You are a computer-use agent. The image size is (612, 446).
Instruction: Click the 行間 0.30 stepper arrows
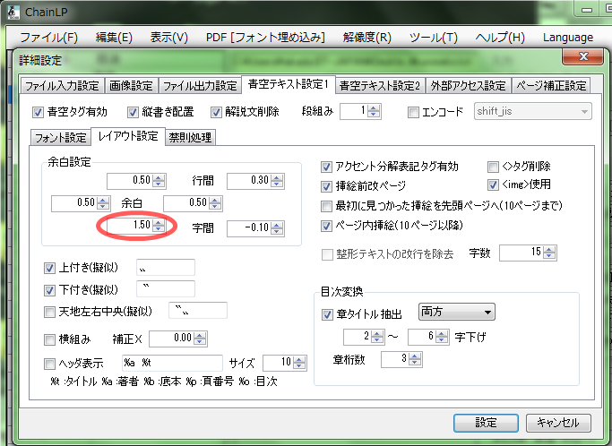[277, 181]
